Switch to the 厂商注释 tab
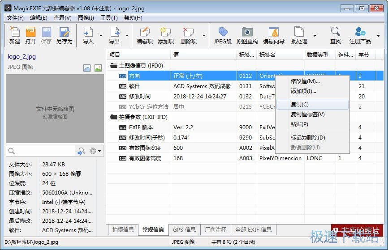 [216, 230]
